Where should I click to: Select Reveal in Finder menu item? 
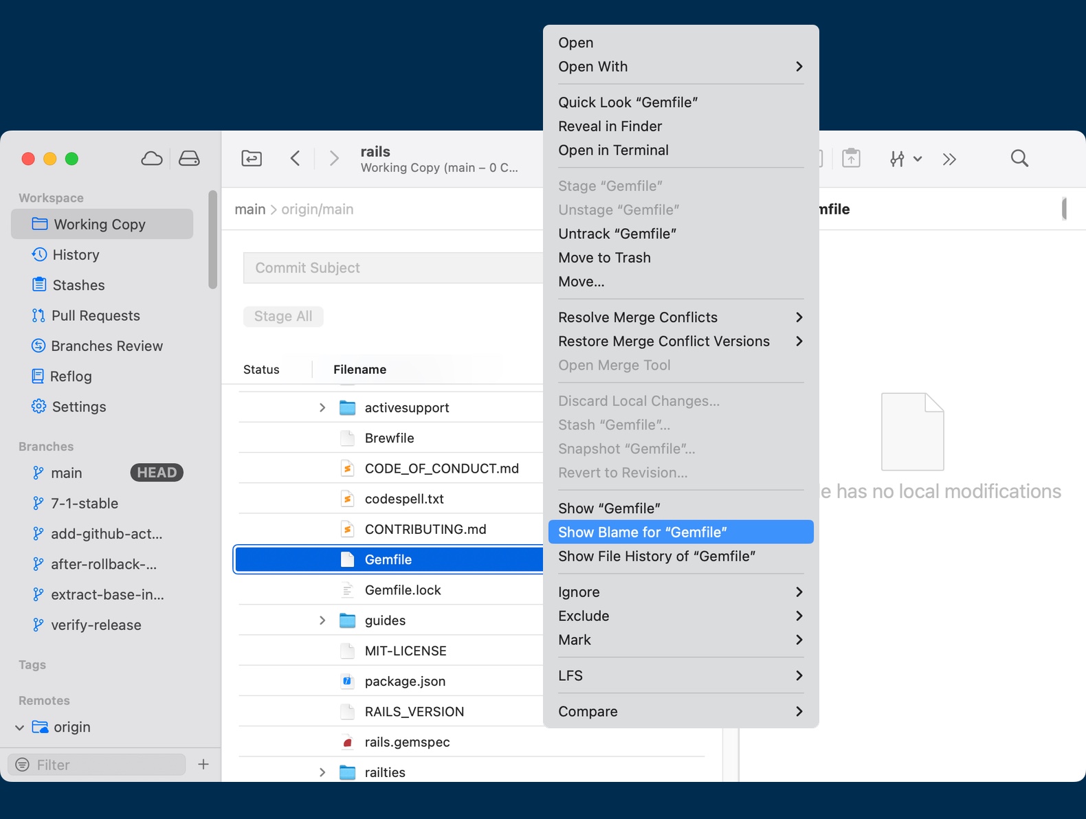[x=610, y=126]
